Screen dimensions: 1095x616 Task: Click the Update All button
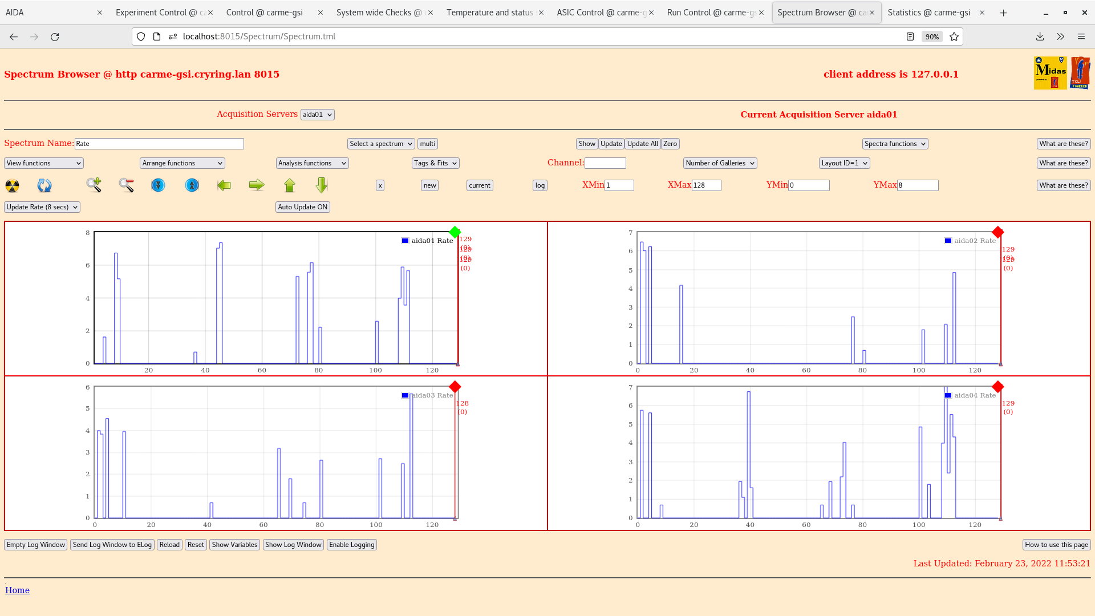643,144
